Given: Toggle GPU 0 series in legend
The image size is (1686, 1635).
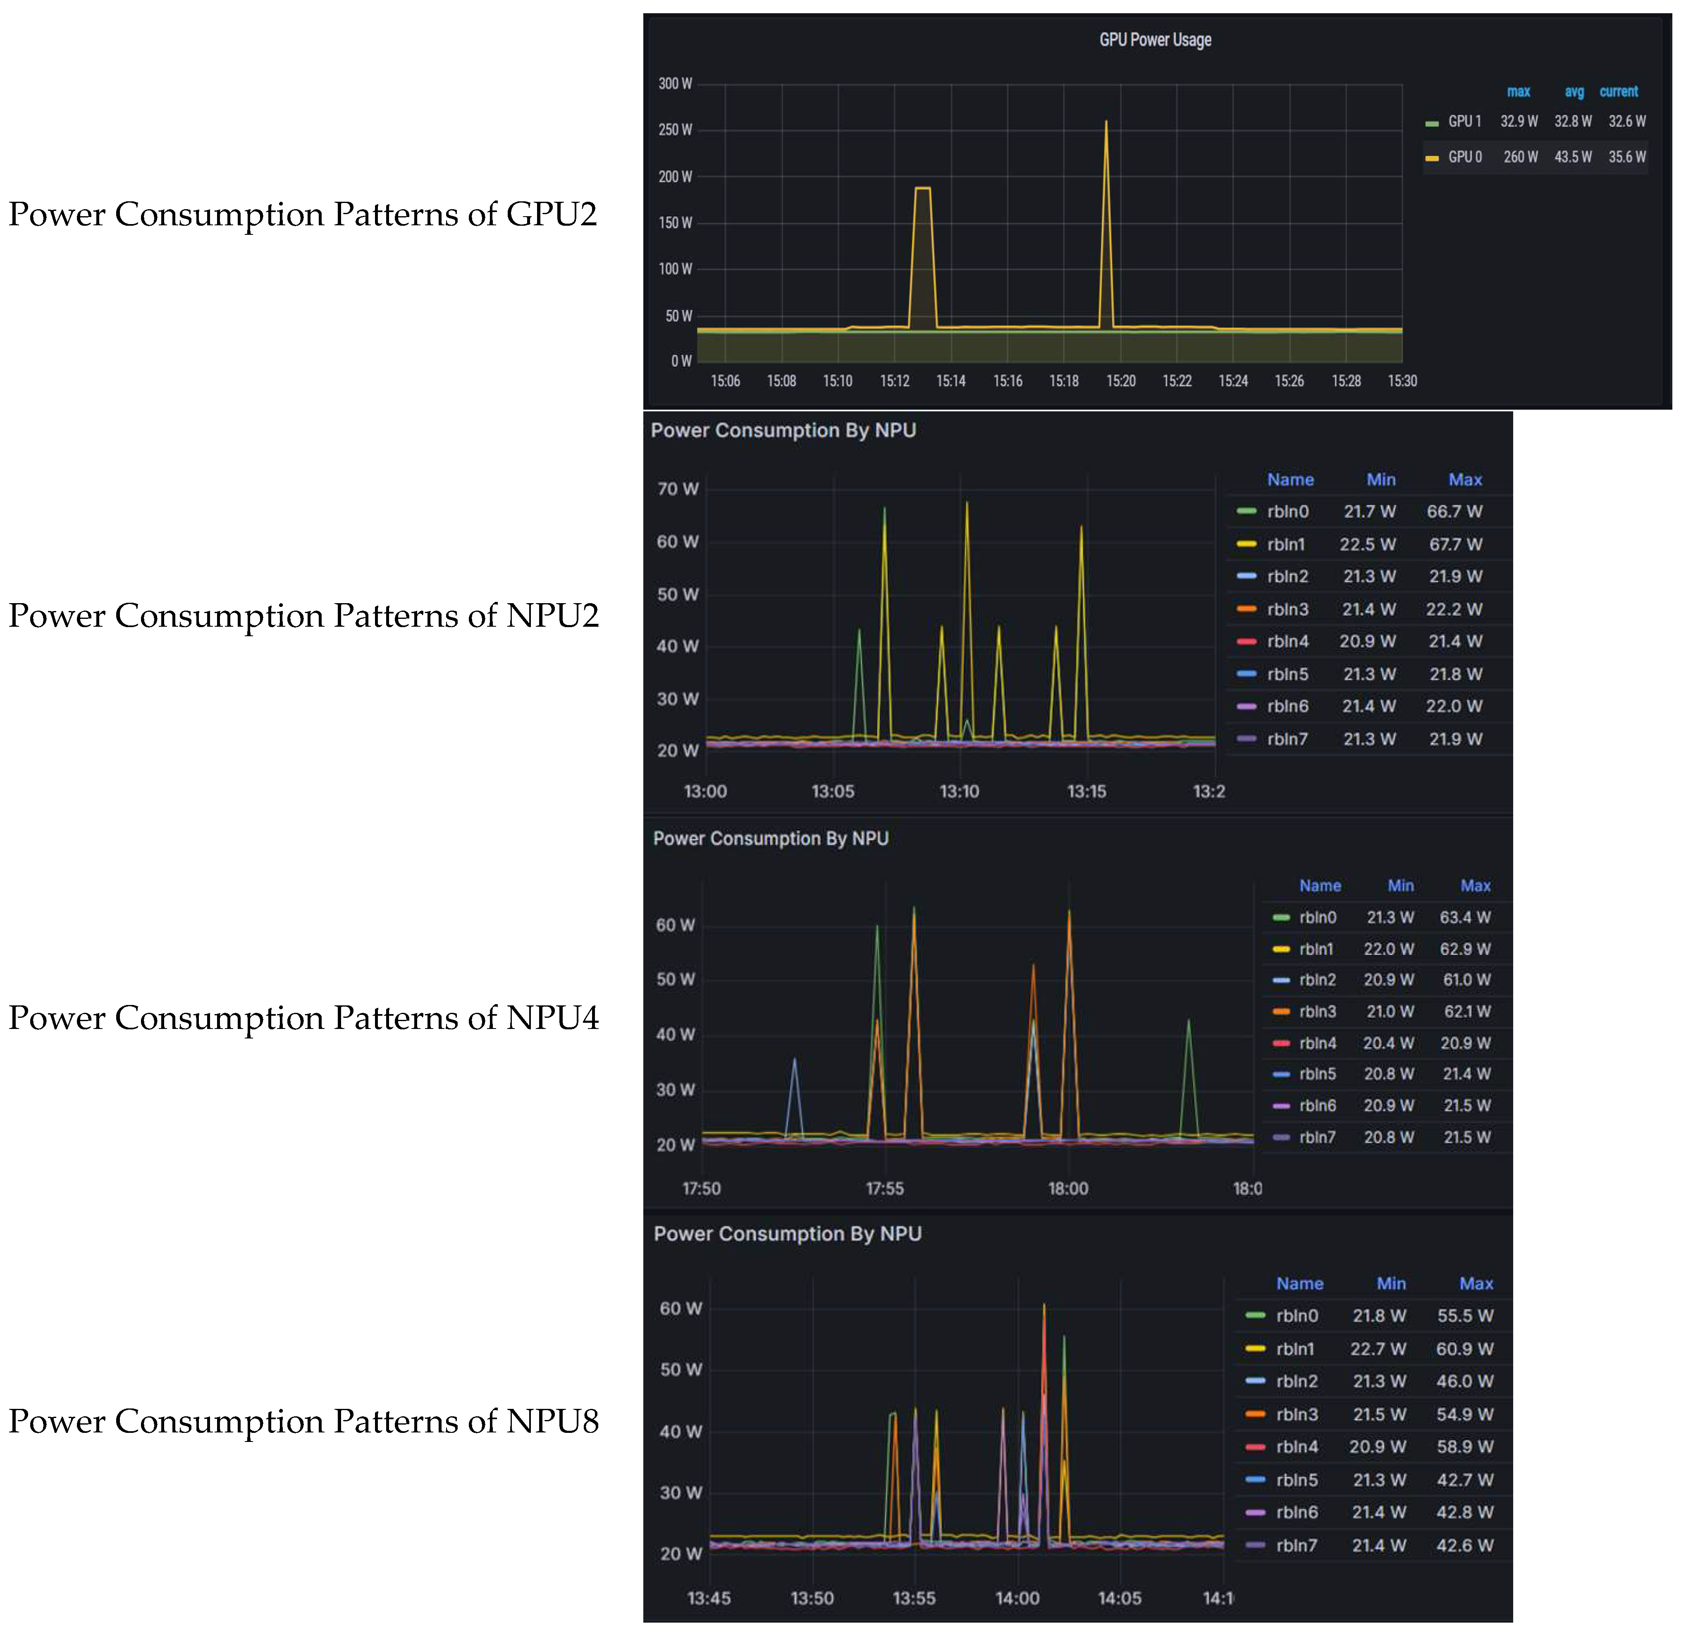Looking at the screenshot, I should pyautogui.click(x=1465, y=158).
